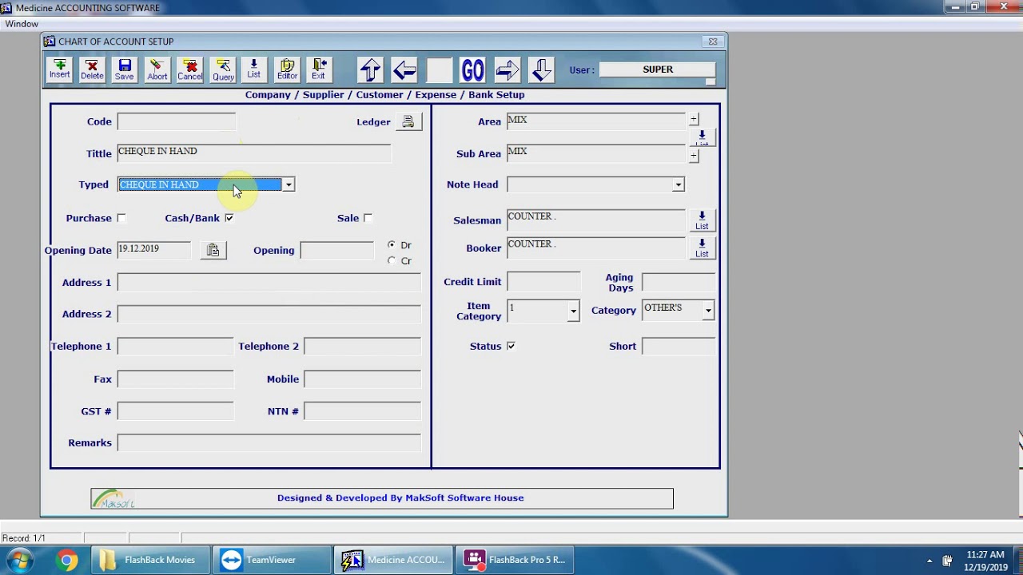Image resolution: width=1023 pixels, height=575 pixels.
Task: Uncheck the Cash/Bank checkbox
Action: pos(229,218)
